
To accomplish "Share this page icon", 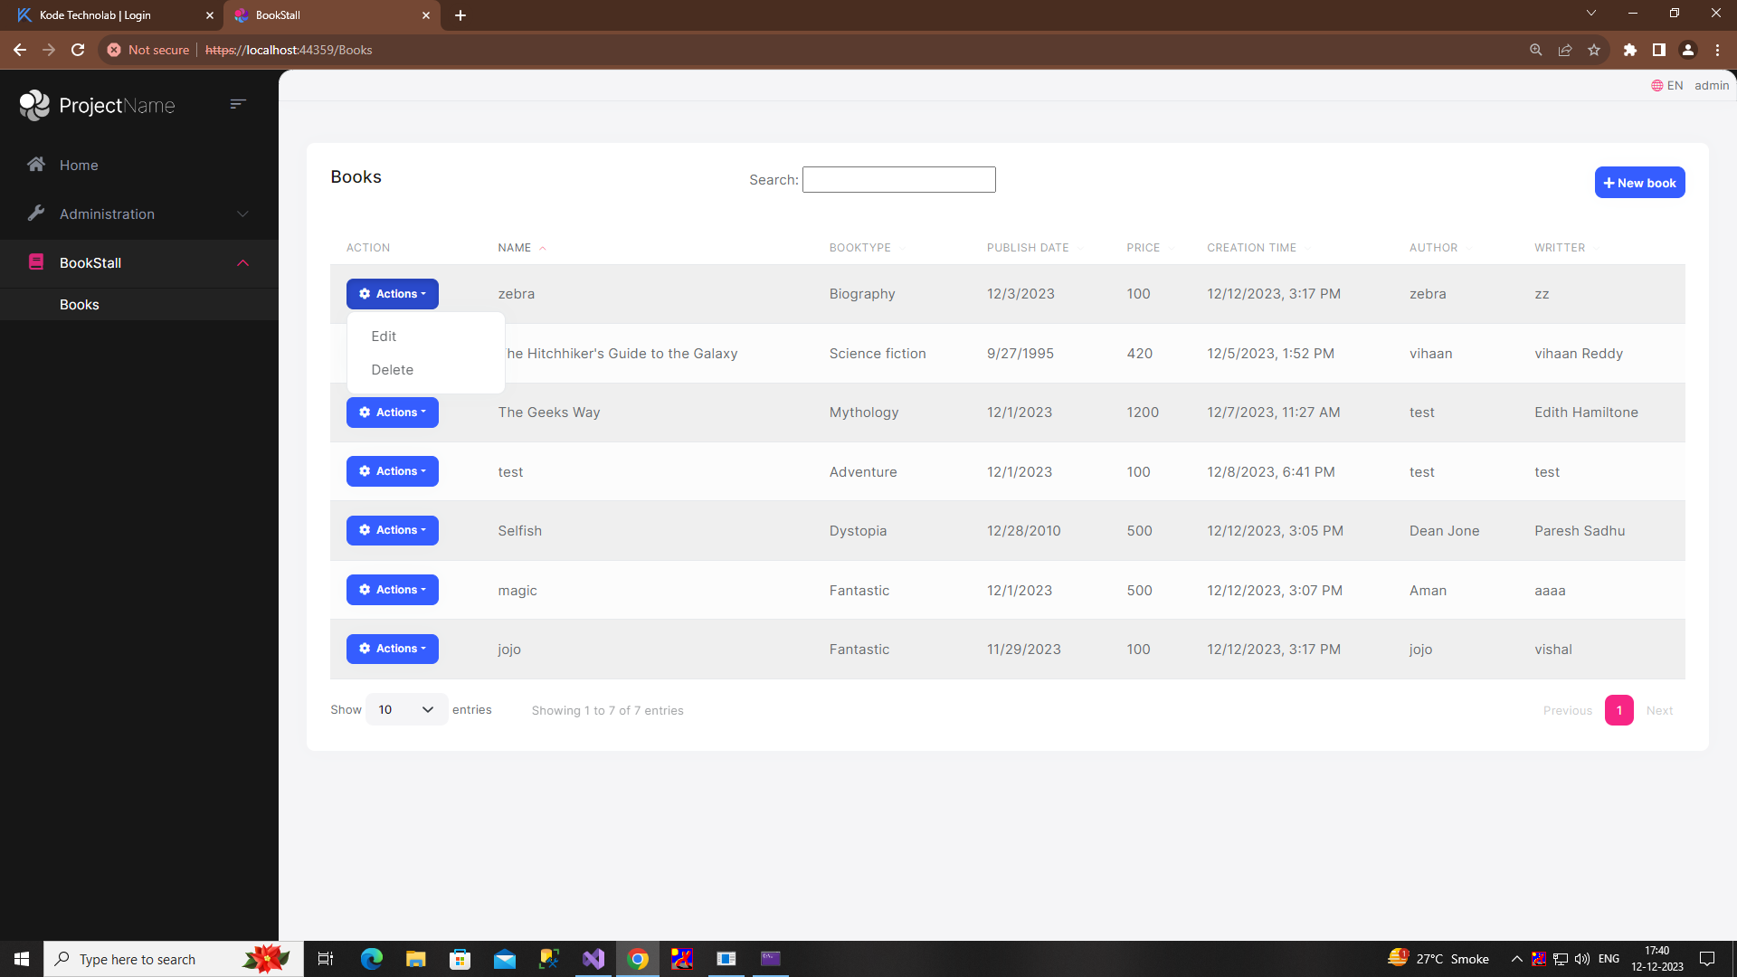I will (x=1565, y=50).
